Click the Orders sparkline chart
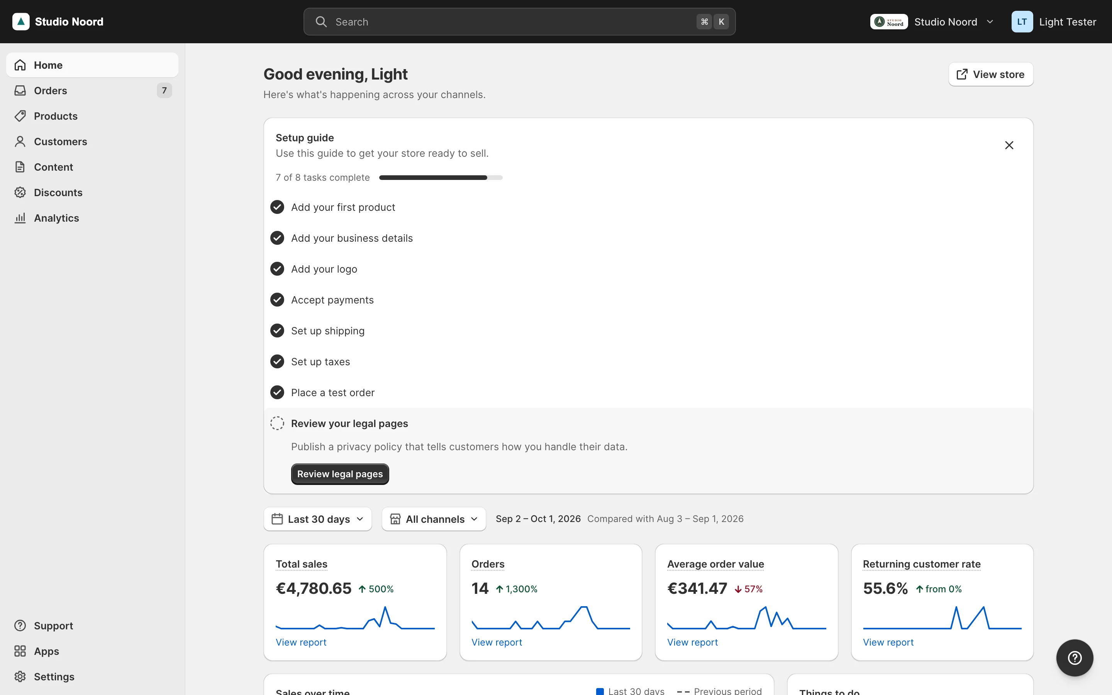Viewport: 1112px width, 695px height. pyautogui.click(x=551, y=618)
